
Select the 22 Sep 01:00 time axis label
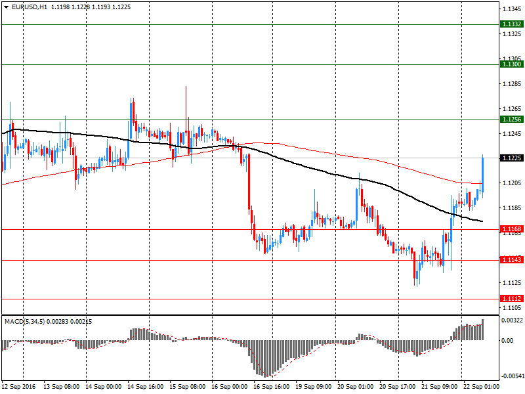[x=481, y=387]
